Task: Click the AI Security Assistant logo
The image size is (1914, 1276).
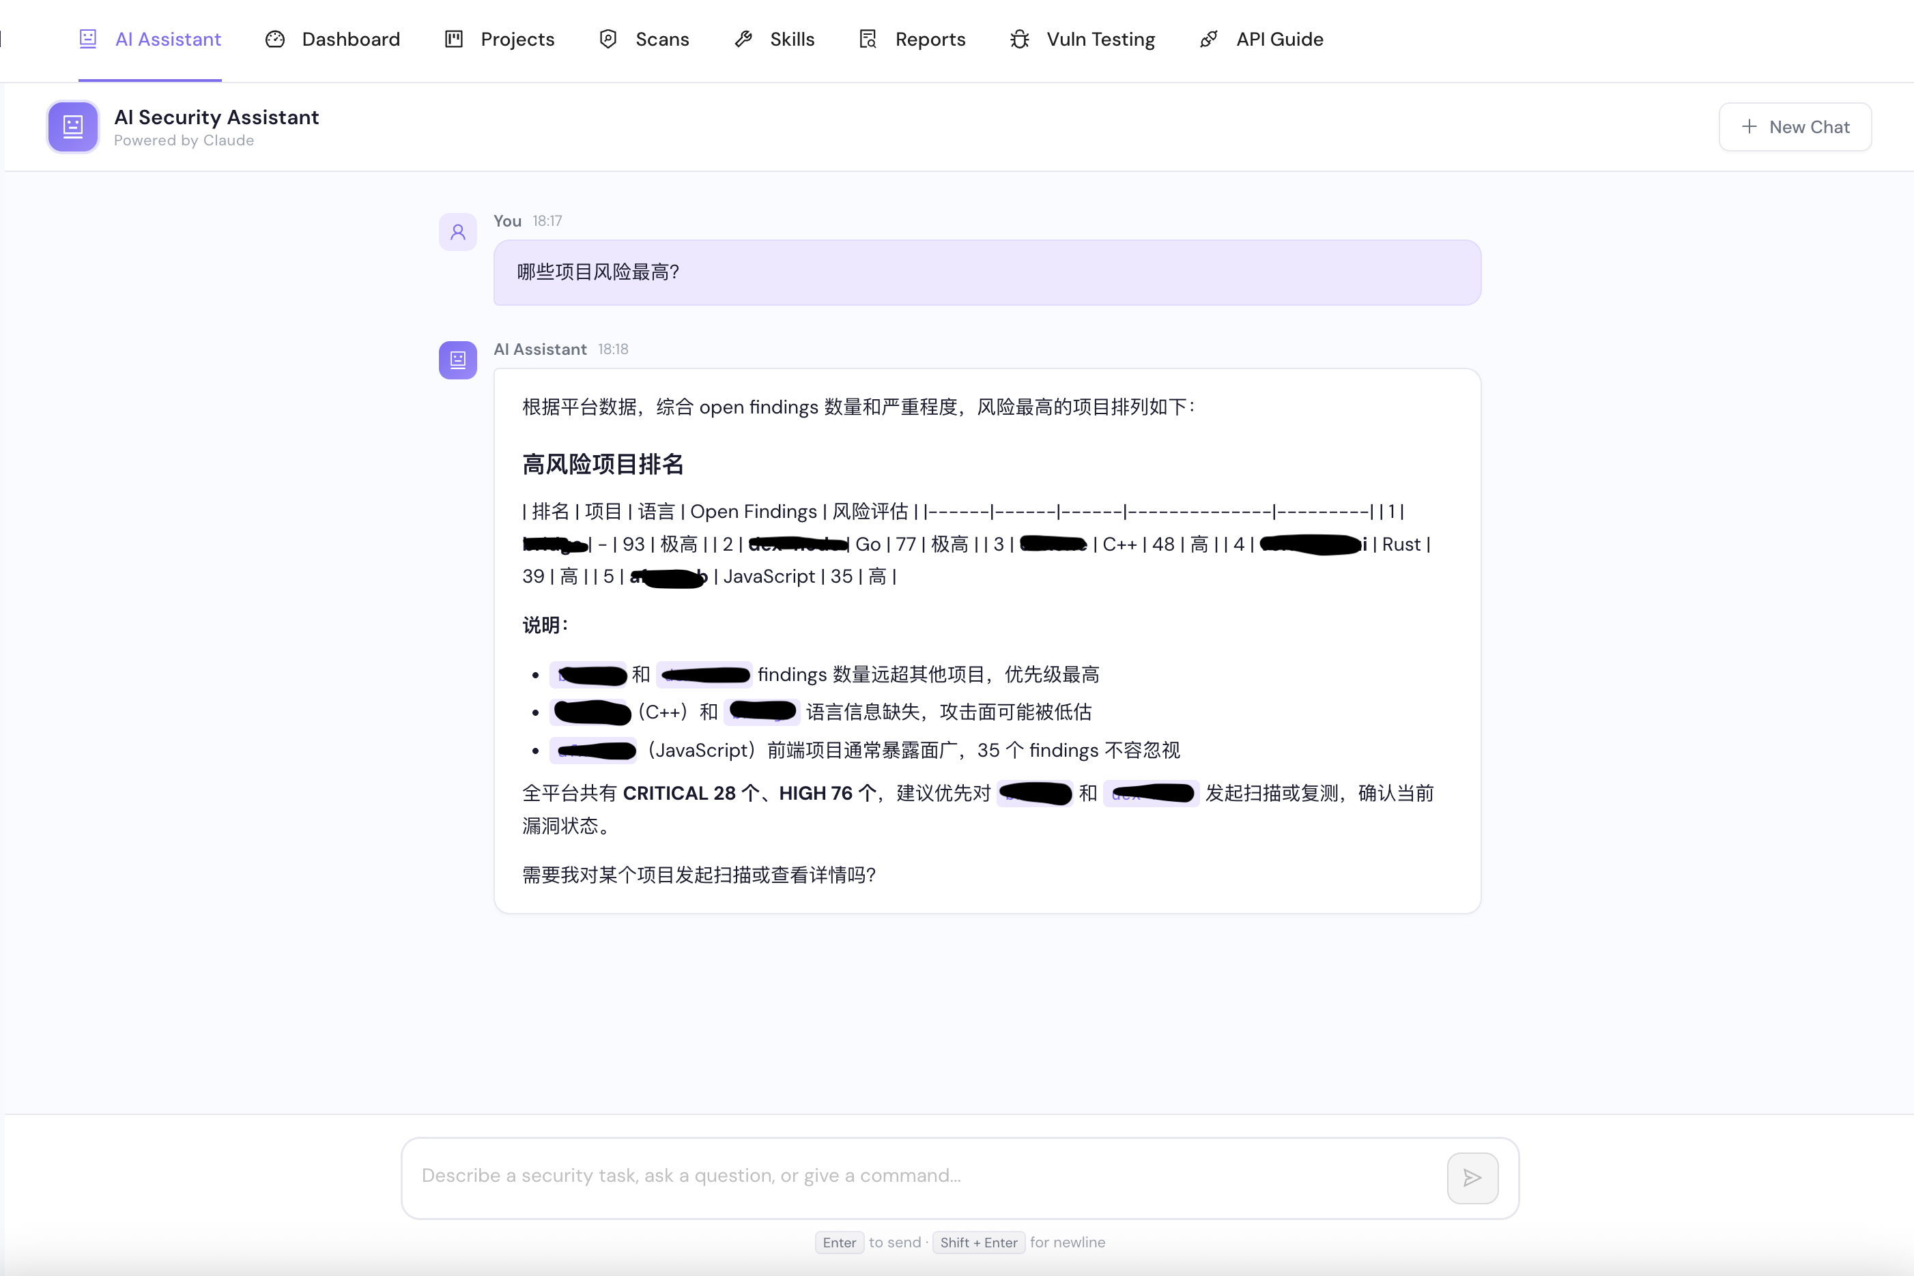Action: click(x=73, y=127)
